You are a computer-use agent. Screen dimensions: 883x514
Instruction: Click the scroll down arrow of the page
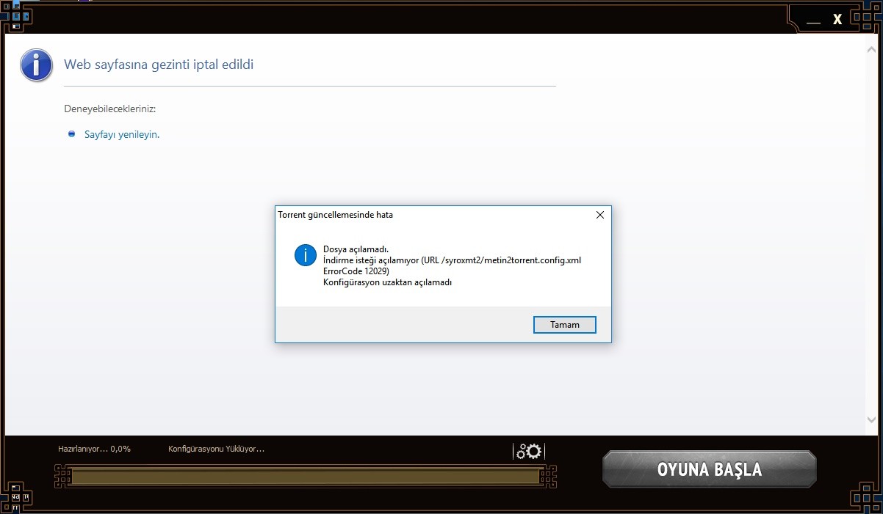[x=871, y=421]
